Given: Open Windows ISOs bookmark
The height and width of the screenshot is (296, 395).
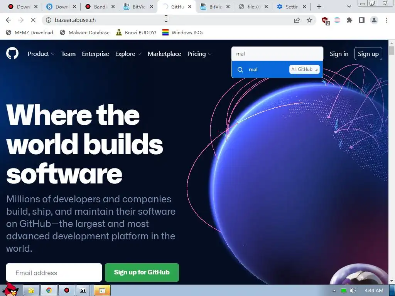Looking at the screenshot, I should pos(183,32).
